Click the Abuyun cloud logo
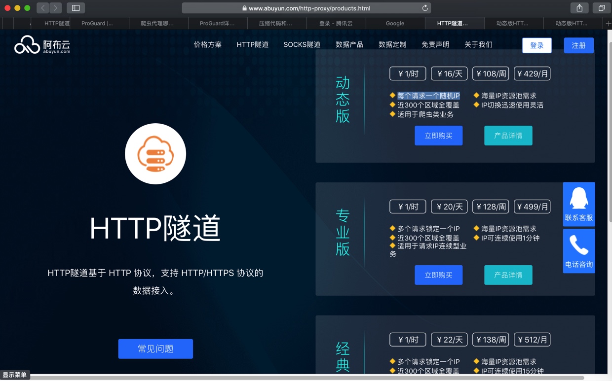Screen dimensions: 612x381 point(42,45)
